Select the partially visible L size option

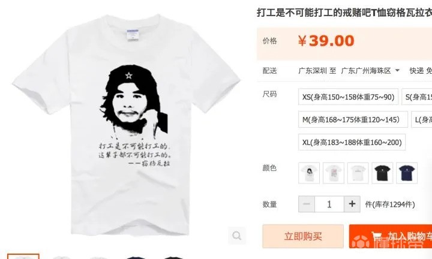(422, 119)
